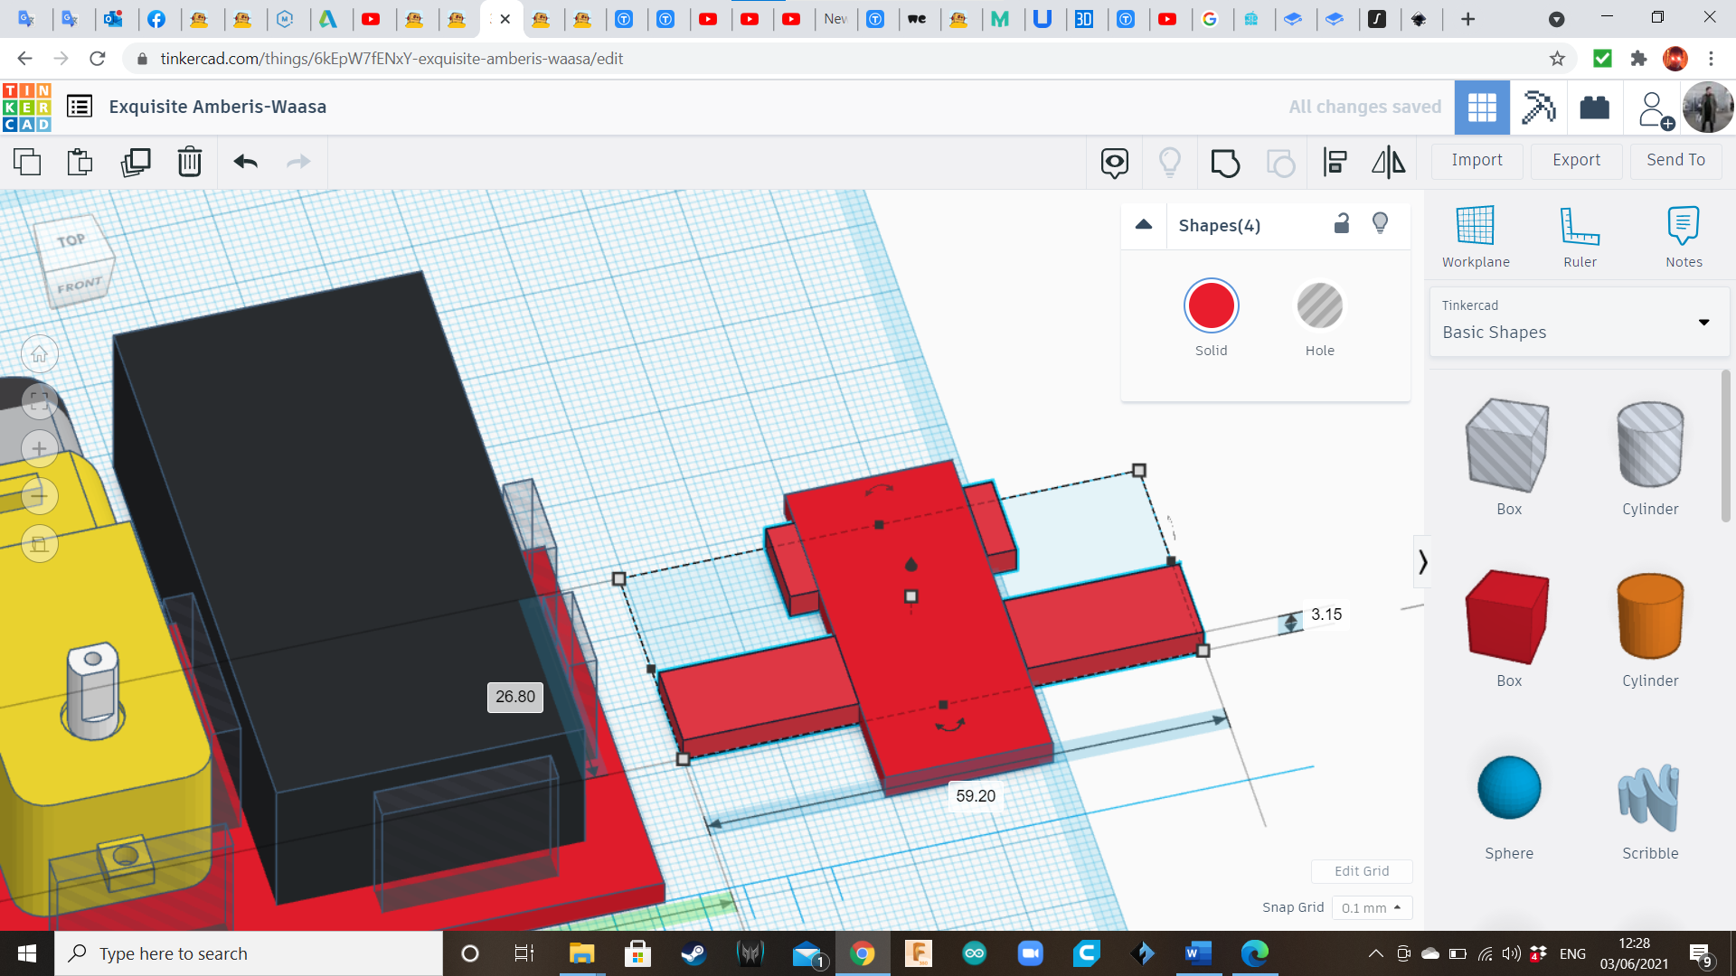Viewport: 1736px width, 976px height.
Task: Open the Workplane tool
Action: point(1475,236)
